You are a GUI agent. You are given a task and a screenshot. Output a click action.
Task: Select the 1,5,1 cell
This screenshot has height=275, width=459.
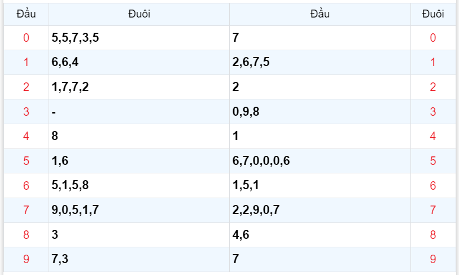click(246, 186)
